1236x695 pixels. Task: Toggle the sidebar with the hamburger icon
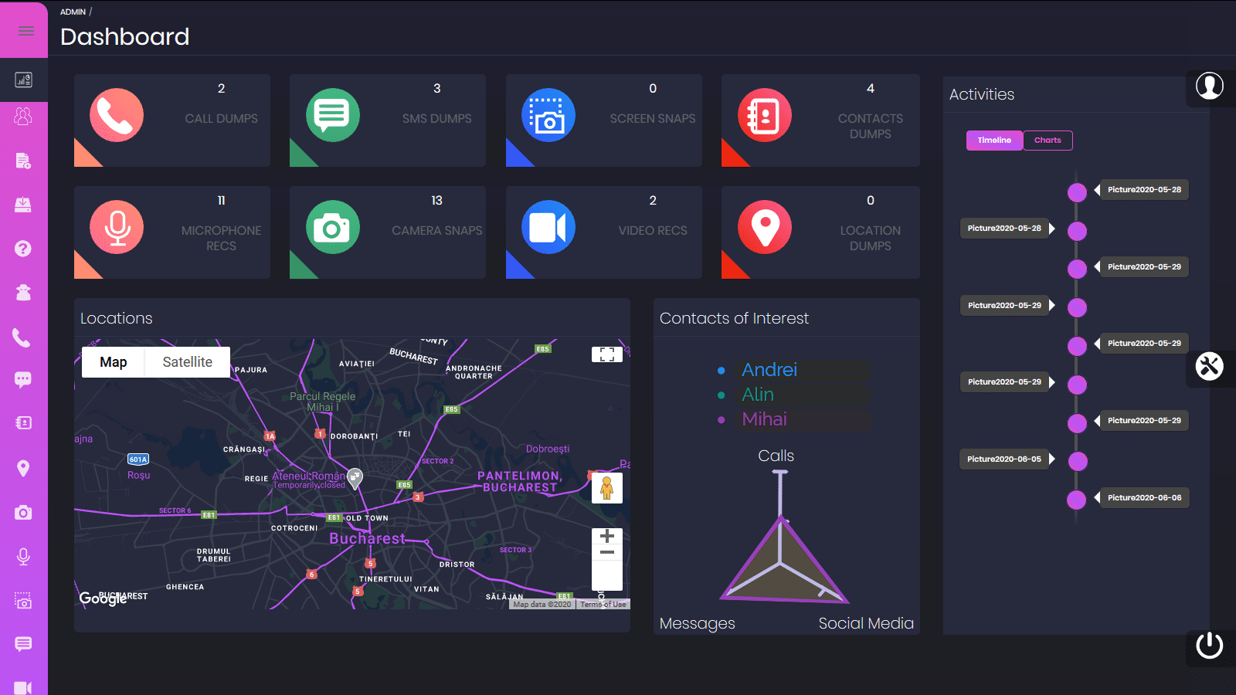(25, 31)
